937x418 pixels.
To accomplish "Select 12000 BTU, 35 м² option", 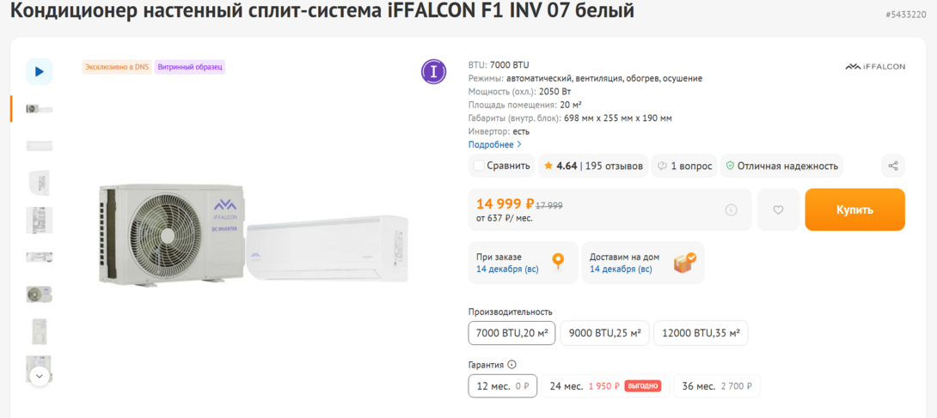I will [x=701, y=333].
